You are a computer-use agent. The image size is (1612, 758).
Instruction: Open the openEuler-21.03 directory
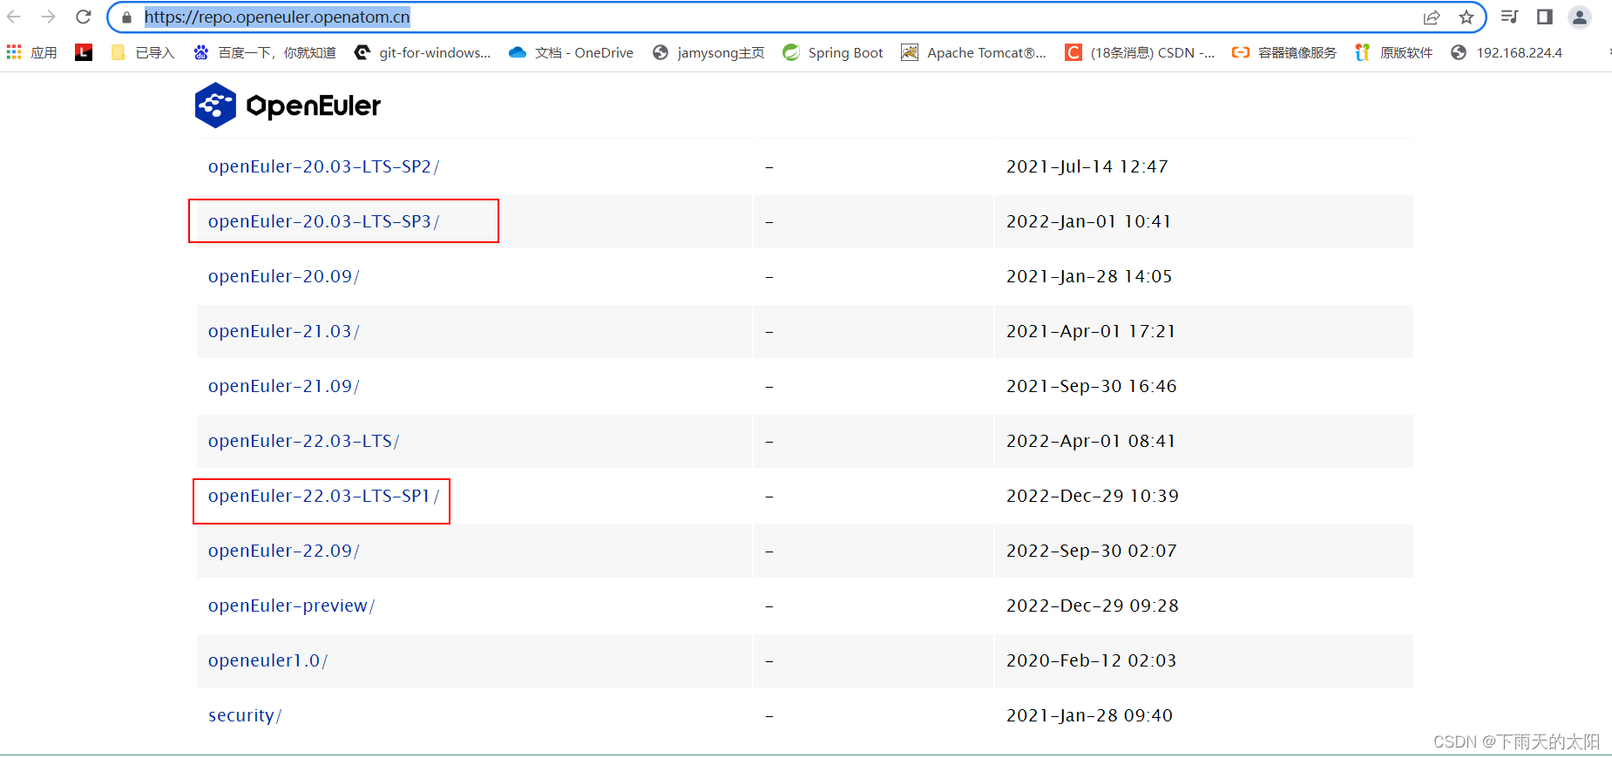tap(283, 331)
